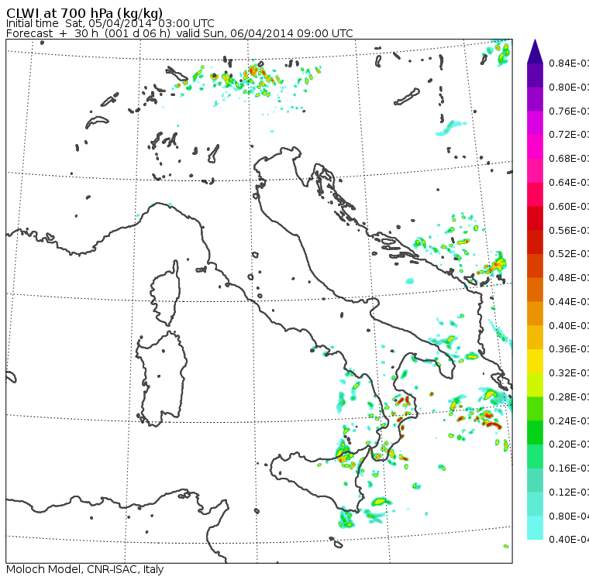Click the 'Moloch Model, CNR-ISAC, Italy' credit text
Viewport: 589px width, 580px height.
click(85, 569)
